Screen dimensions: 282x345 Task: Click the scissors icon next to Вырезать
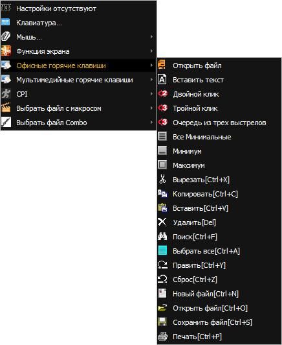click(162, 180)
